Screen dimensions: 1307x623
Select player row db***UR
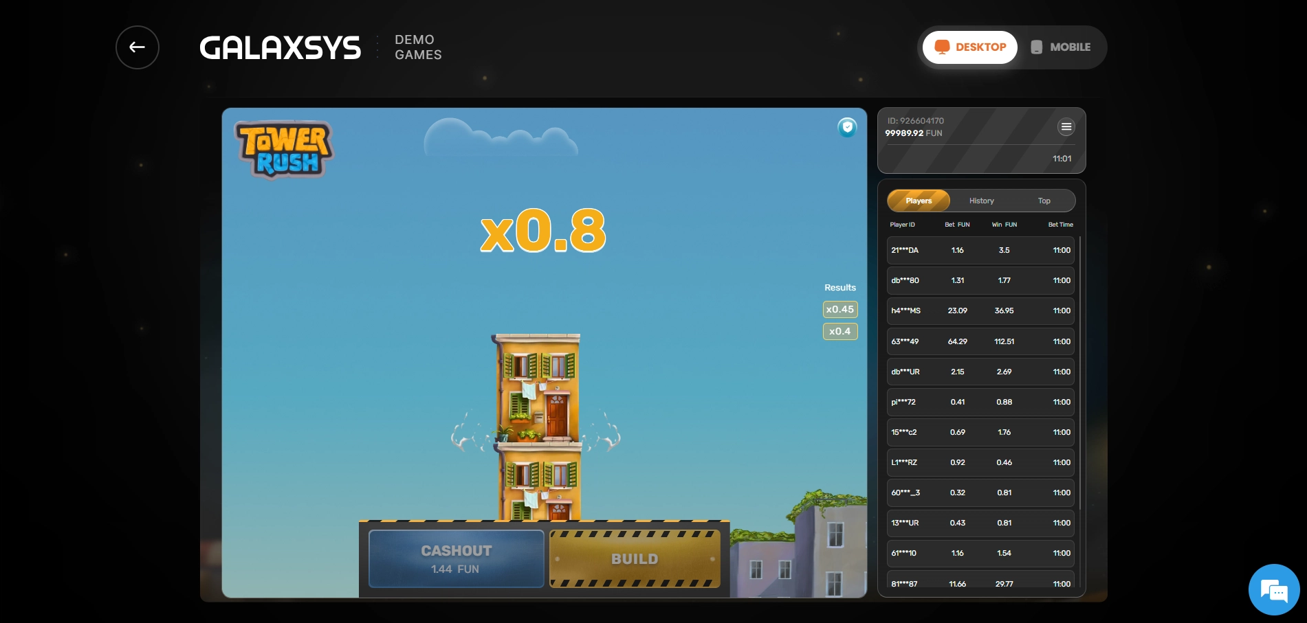[x=980, y=372]
